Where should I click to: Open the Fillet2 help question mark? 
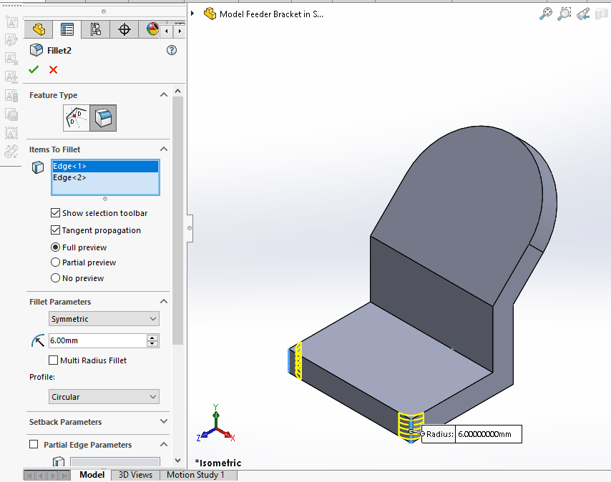tap(171, 50)
